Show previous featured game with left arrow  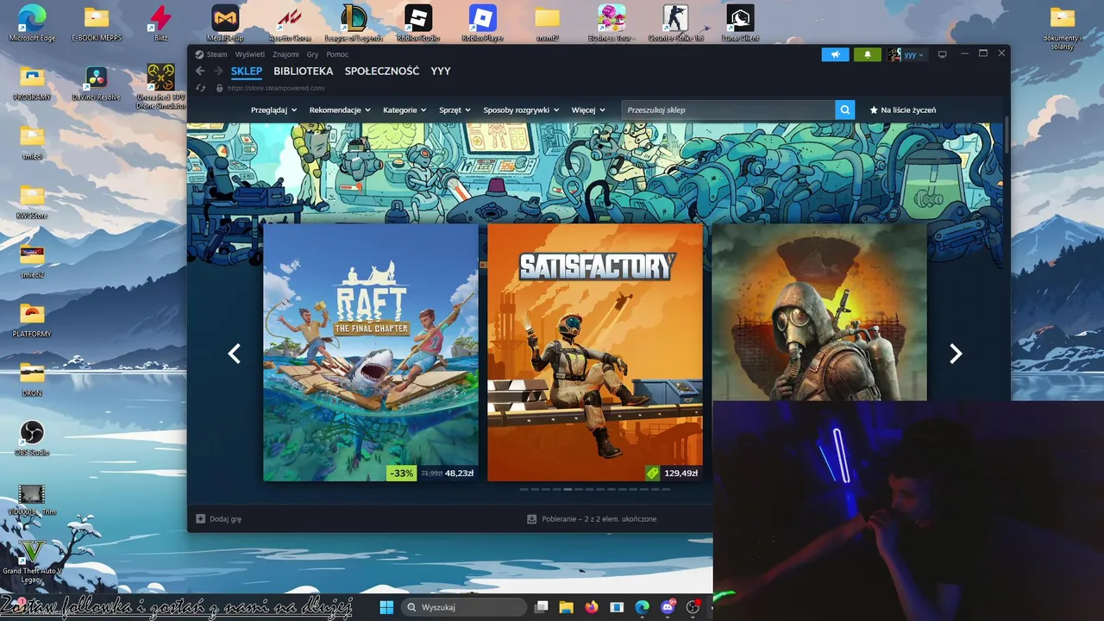pyautogui.click(x=234, y=354)
